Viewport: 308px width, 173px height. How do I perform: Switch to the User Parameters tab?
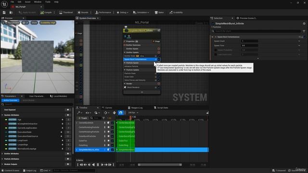pyautogui.click(x=36, y=96)
